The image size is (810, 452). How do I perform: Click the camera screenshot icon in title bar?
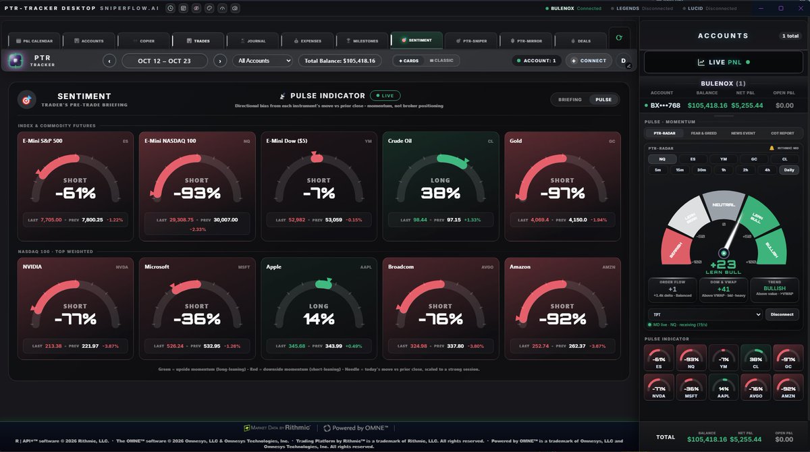point(235,9)
